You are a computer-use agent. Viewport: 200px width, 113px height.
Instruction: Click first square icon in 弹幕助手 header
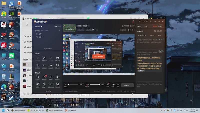(x=155, y=31)
